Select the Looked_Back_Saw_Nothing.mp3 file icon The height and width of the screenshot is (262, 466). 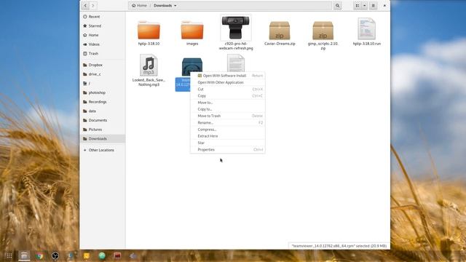coord(149,65)
